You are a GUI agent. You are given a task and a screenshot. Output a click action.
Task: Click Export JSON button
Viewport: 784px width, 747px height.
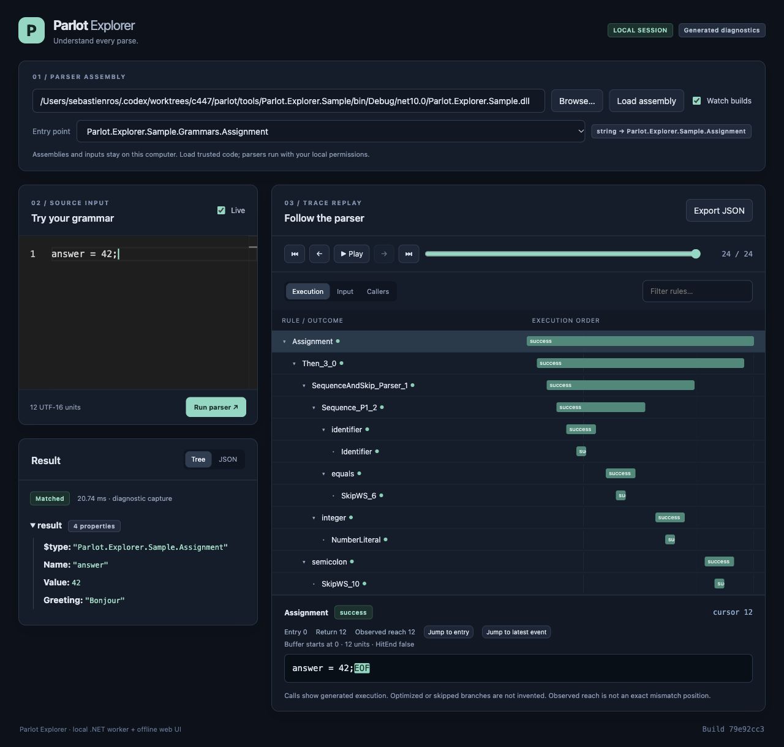point(719,211)
